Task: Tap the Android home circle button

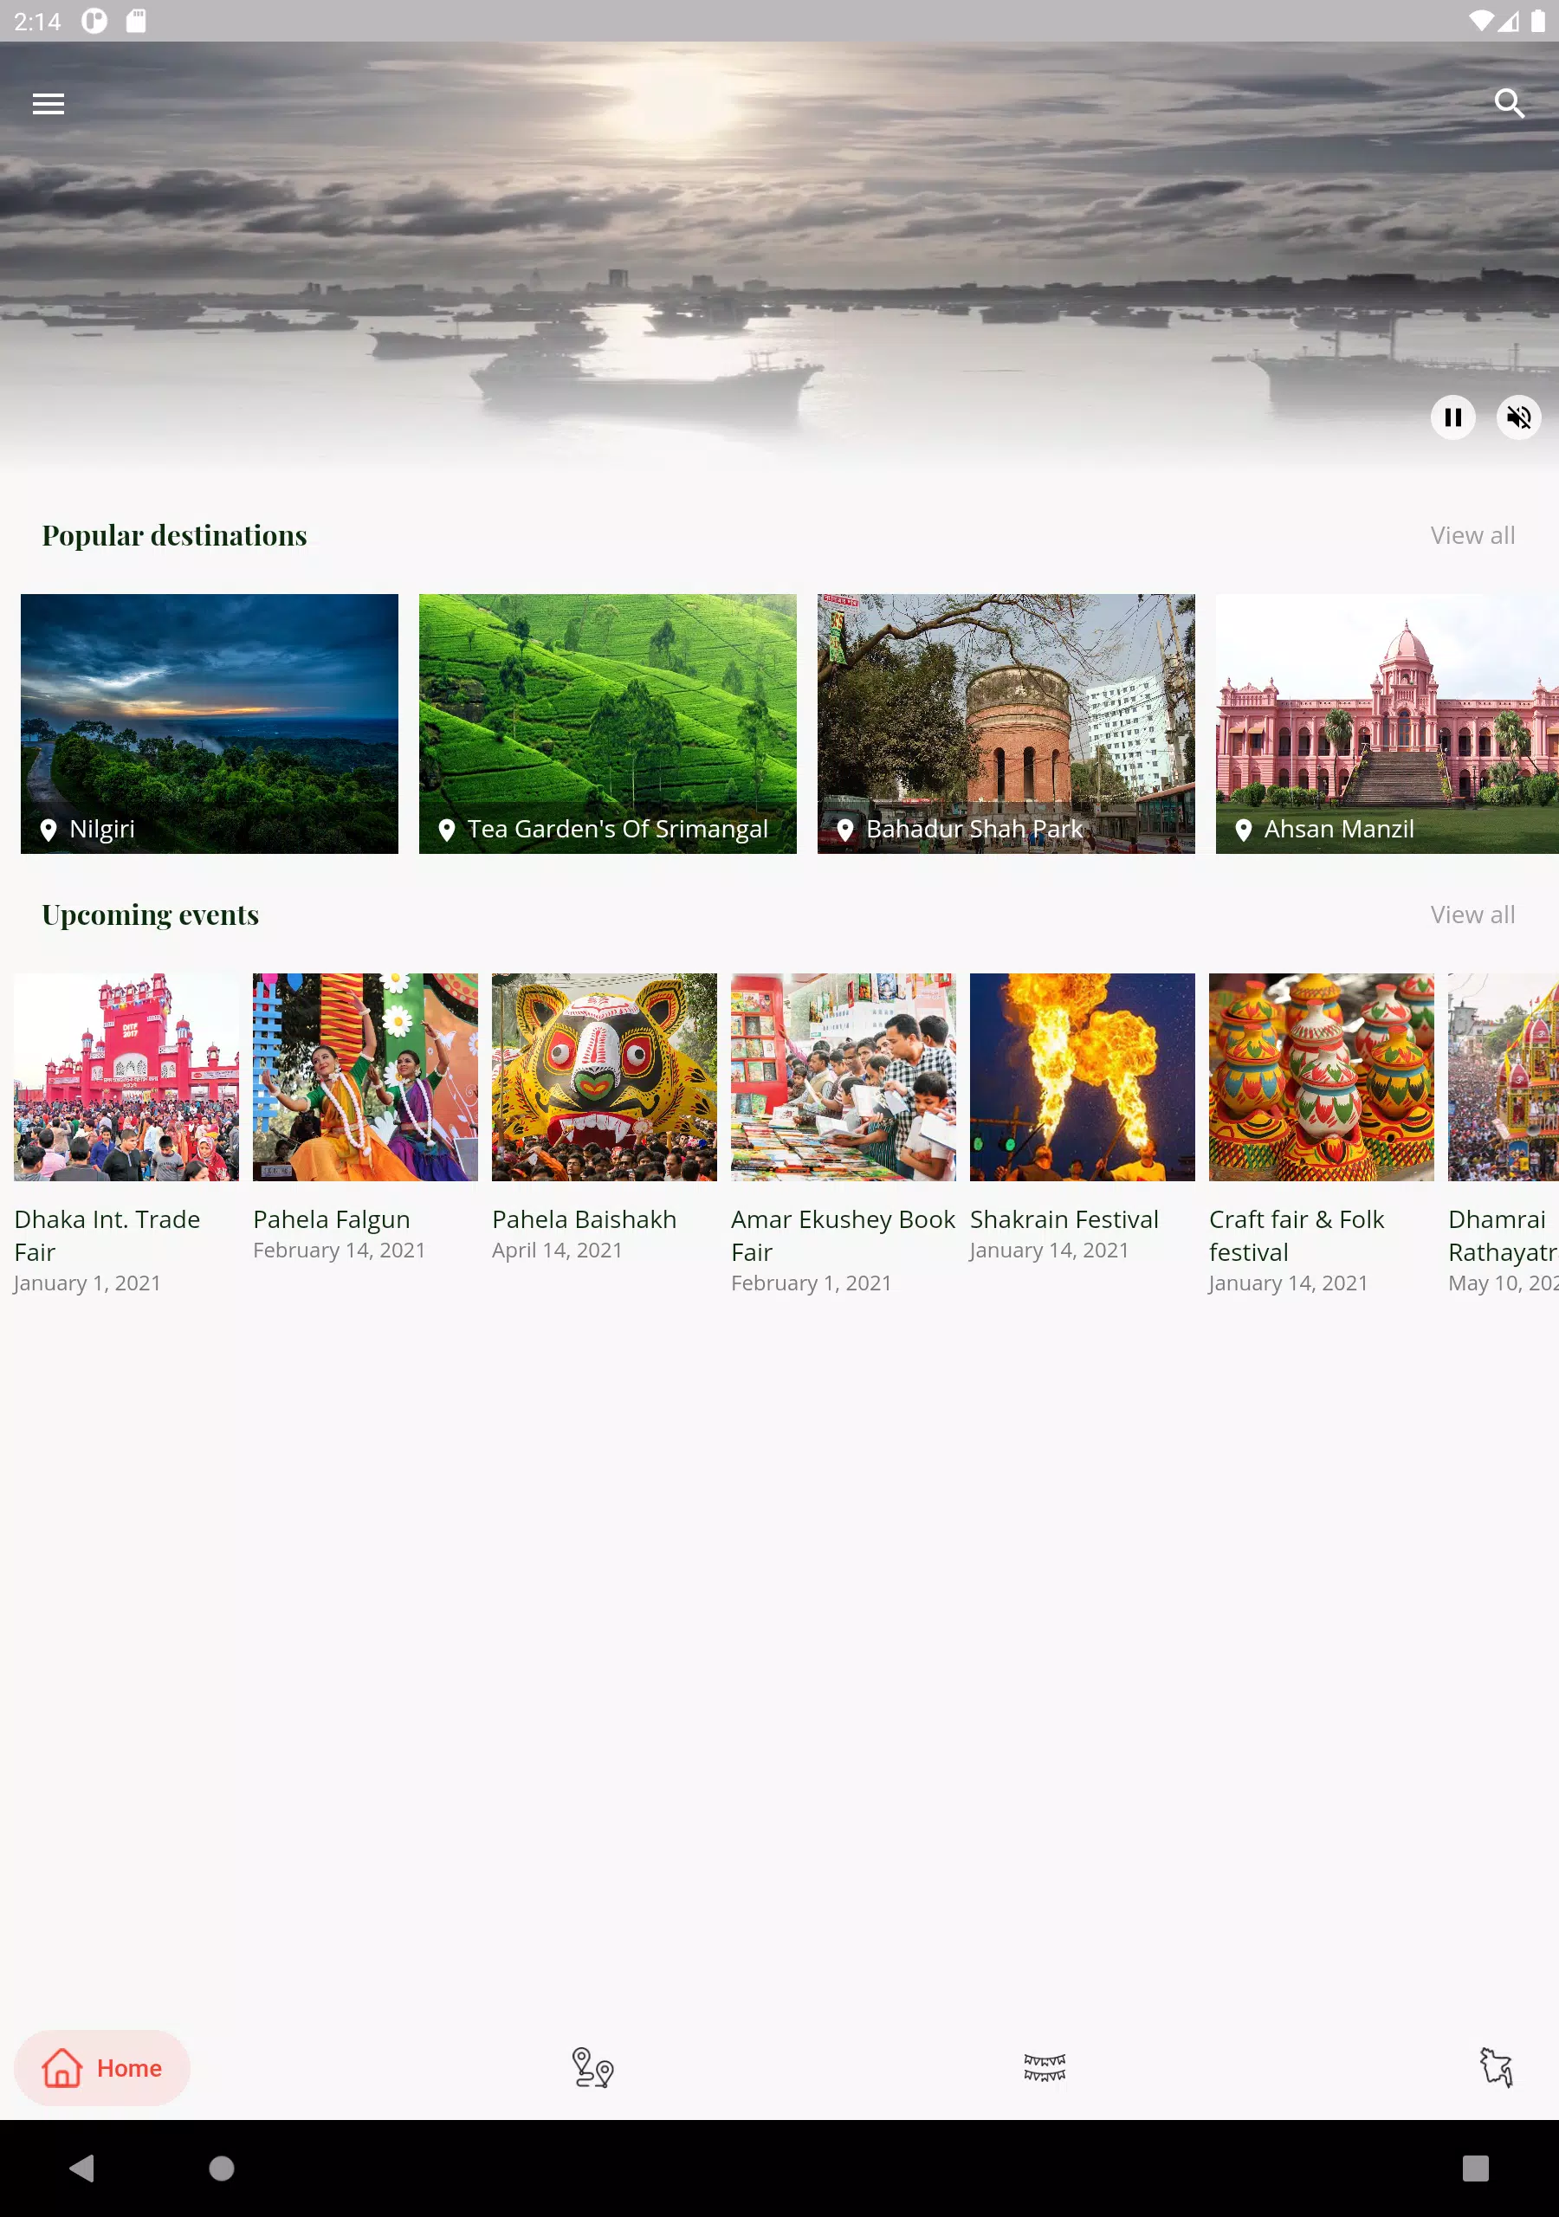Action: pos(221,2169)
